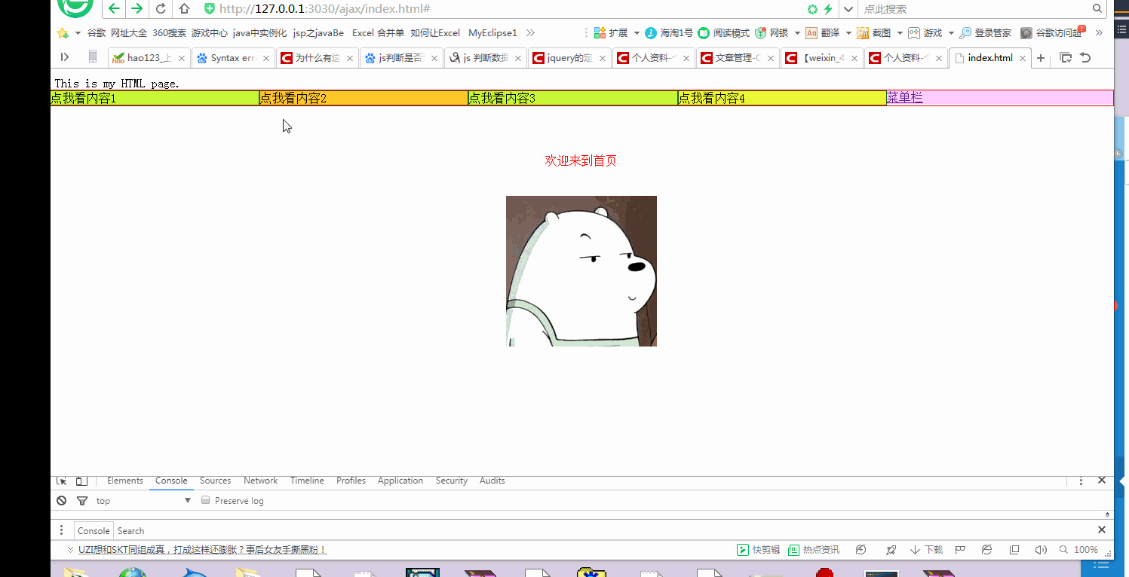The image size is (1129, 577).
Task: Click 点我看内容3 menu item
Action: pos(572,98)
